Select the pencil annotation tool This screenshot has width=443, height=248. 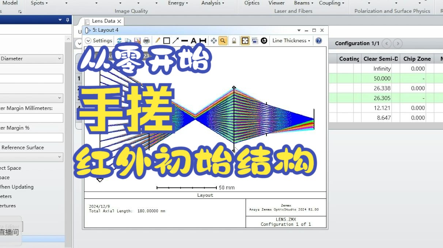[x=158, y=40]
